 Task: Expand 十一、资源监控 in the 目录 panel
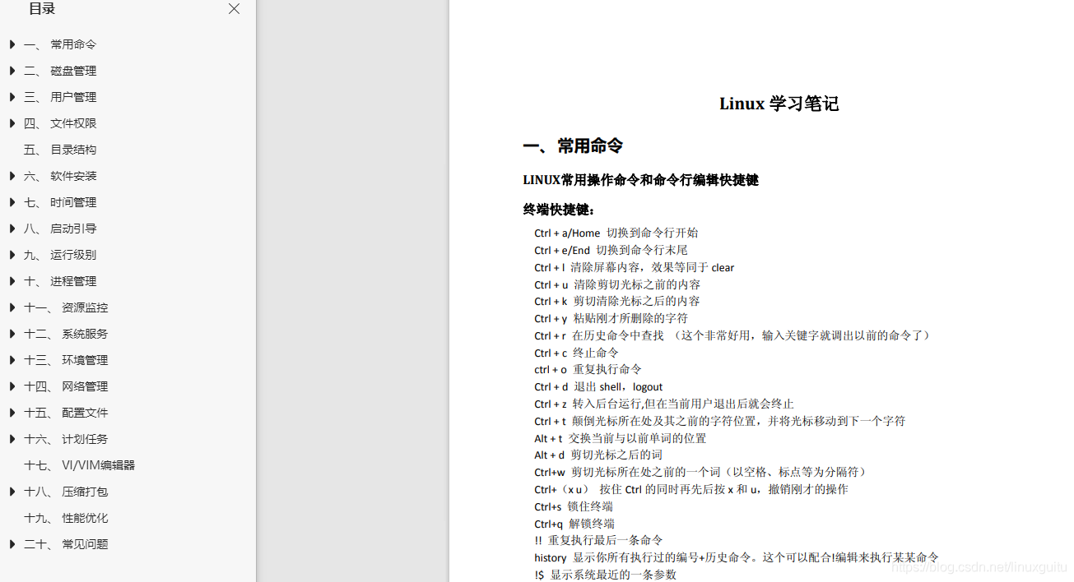pyautogui.click(x=12, y=307)
